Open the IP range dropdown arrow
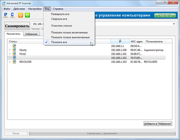The height and width of the screenshot is (140, 180). point(174,24)
